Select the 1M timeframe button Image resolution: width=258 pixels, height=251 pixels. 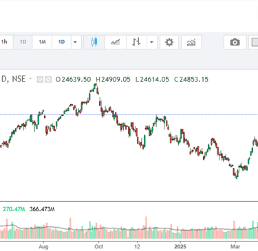42,42
